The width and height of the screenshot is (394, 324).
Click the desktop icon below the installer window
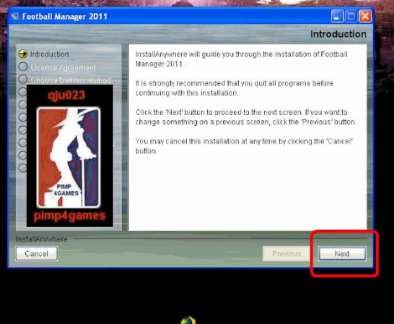[x=188, y=320]
